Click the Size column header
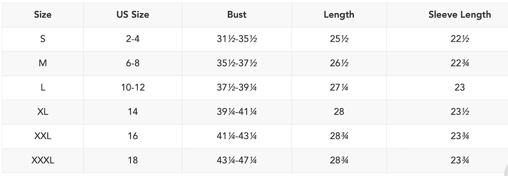The width and height of the screenshot is (508, 176). point(43,15)
